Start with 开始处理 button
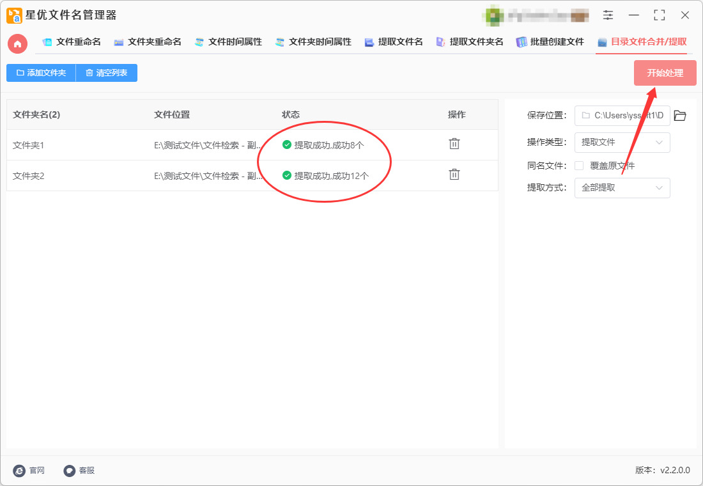The width and height of the screenshot is (703, 486). pos(665,73)
